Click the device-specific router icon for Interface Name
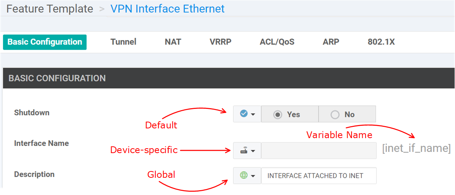 pos(244,150)
